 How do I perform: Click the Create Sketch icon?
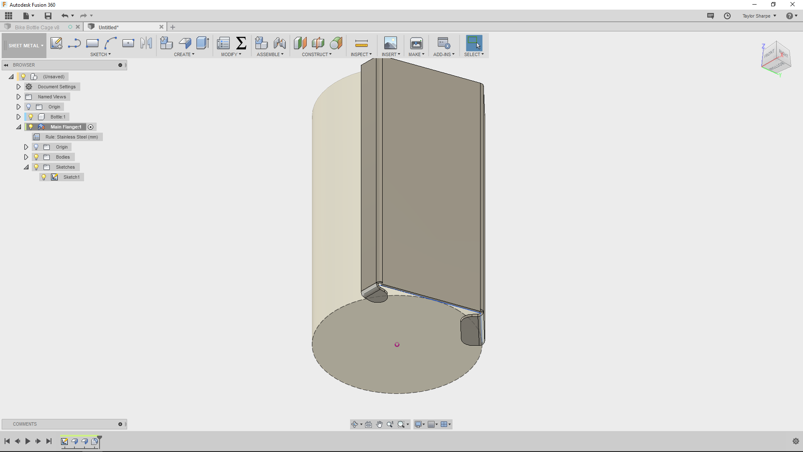pyautogui.click(x=56, y=43)
